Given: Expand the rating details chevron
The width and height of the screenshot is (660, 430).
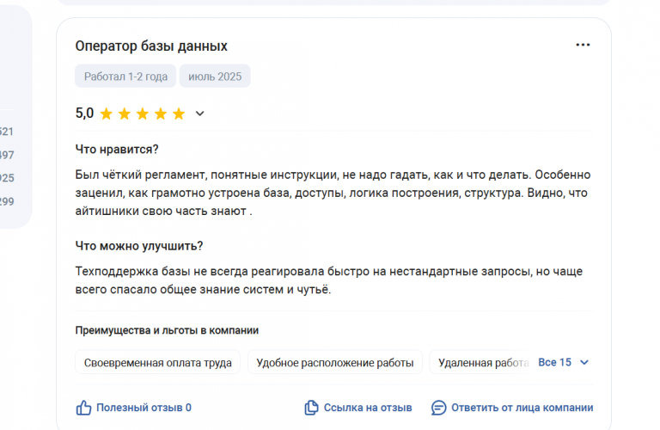Looking at the screenshot, I should pyautogui.click(x=199, y=114).
